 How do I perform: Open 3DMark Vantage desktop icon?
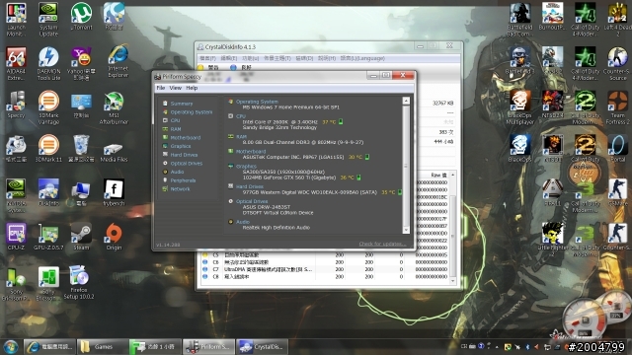48,107
